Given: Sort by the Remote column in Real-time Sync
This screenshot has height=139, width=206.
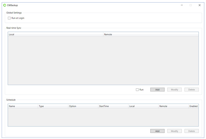Looking at the screenshot, I should [x=151, y=34].
